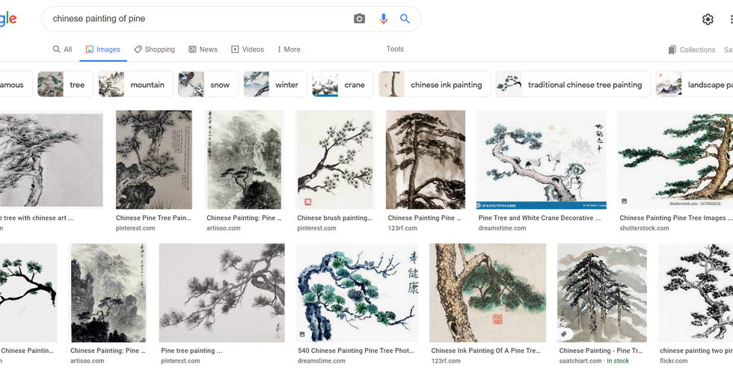Open saatchiart pine trees thumbnail
This screenshot has height=374, width=733.
(602, 292)
